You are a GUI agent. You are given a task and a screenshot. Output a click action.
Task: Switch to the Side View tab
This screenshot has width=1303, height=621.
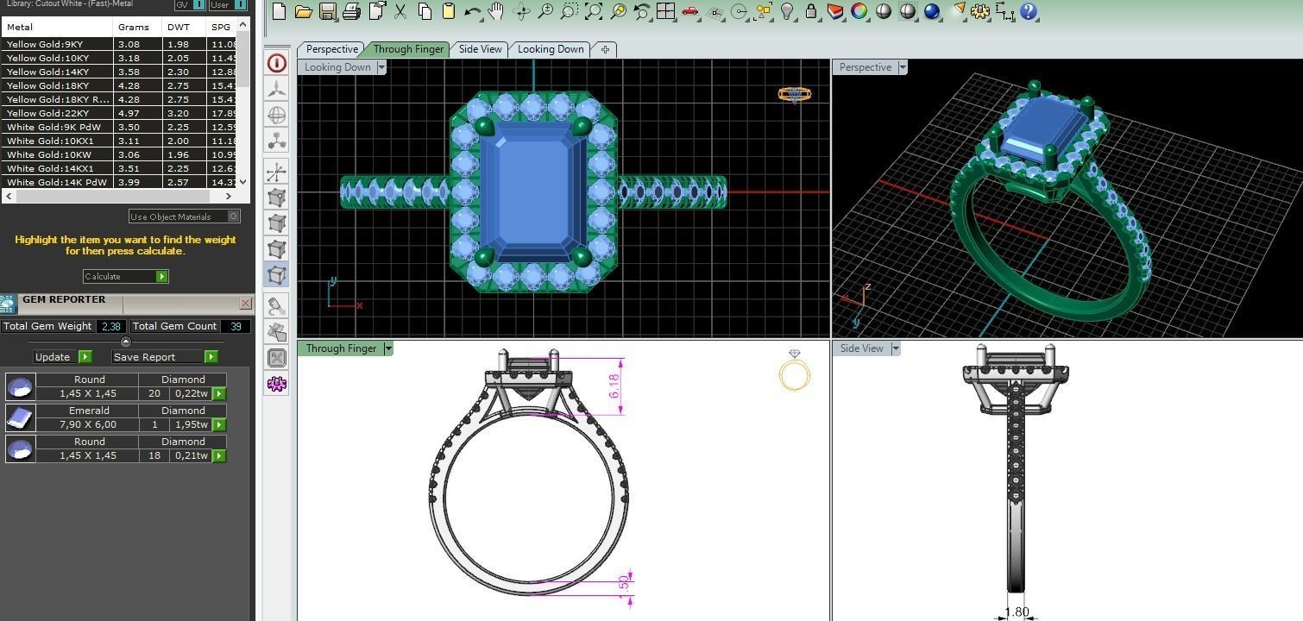pos(480,49)
